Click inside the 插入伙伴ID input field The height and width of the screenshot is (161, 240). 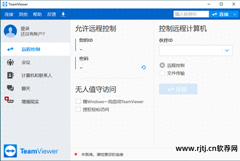pos(191,14)
